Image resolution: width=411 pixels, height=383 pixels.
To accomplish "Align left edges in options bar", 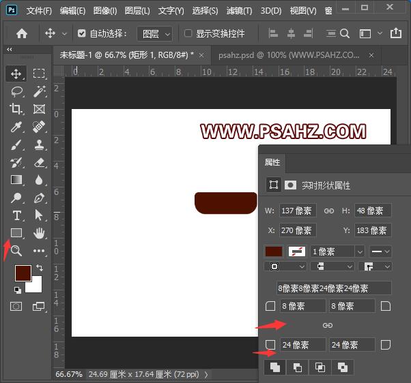I will 273,33.
